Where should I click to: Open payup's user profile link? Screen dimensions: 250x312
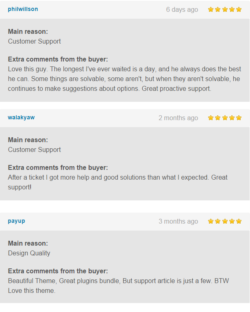pos(16,221)
